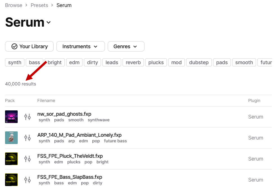Click the synthwave tag under the first preset
276x188 pixels.
98,120
